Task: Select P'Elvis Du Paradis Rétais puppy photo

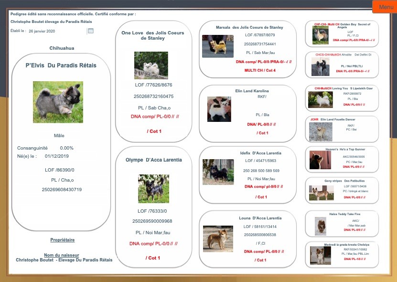Action: [58, 102]
